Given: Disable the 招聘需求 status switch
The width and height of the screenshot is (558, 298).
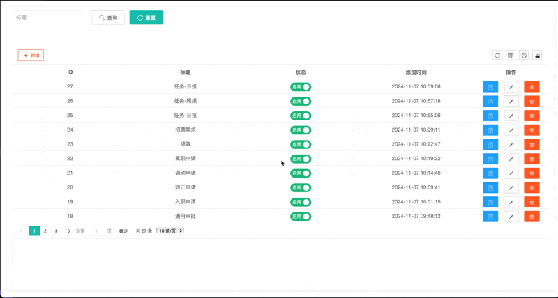Looking at the screenshot, I should tap(301, 130).
